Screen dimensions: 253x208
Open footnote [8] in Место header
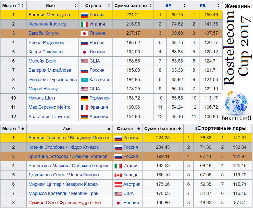click(x=18, y=4)
